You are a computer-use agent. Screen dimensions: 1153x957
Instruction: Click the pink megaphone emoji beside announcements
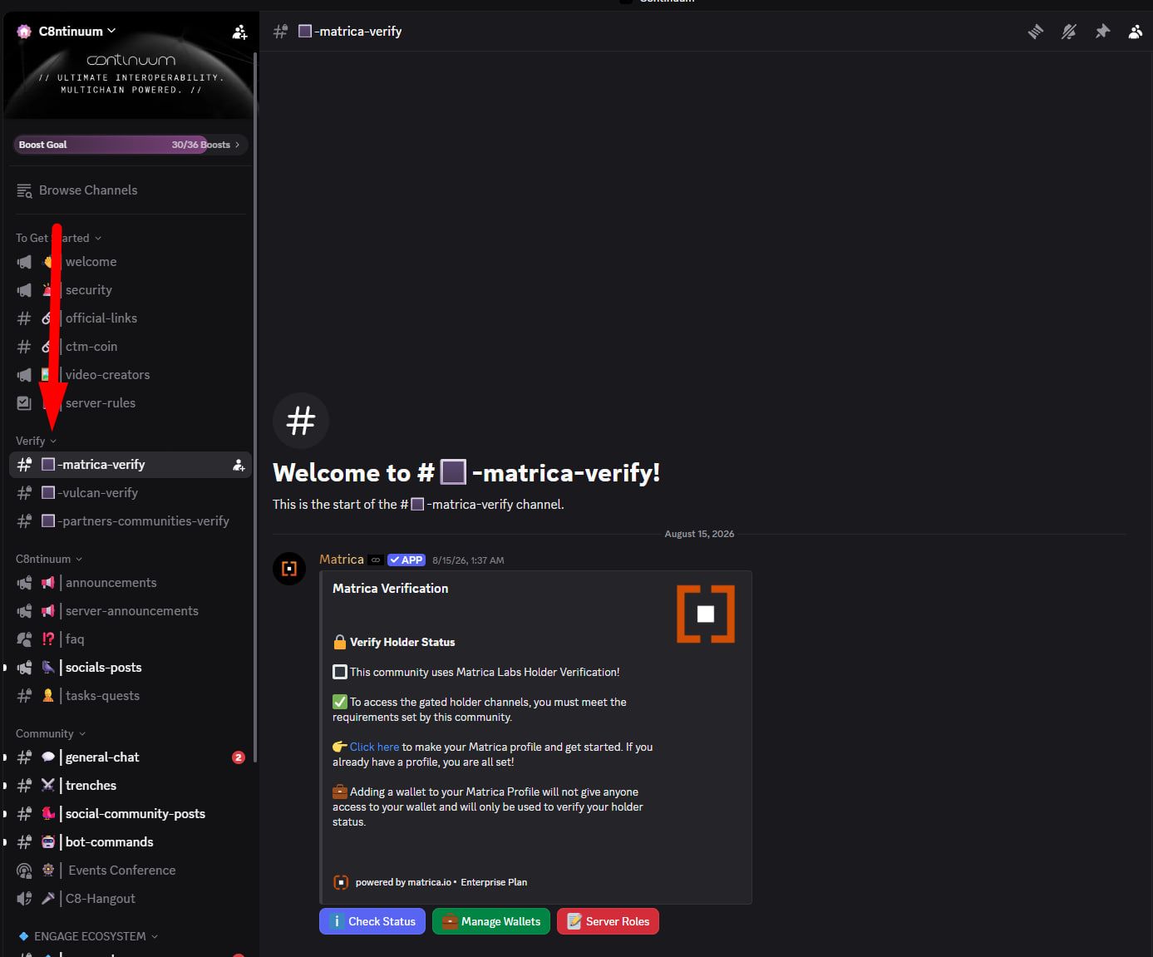pos(48,583)
